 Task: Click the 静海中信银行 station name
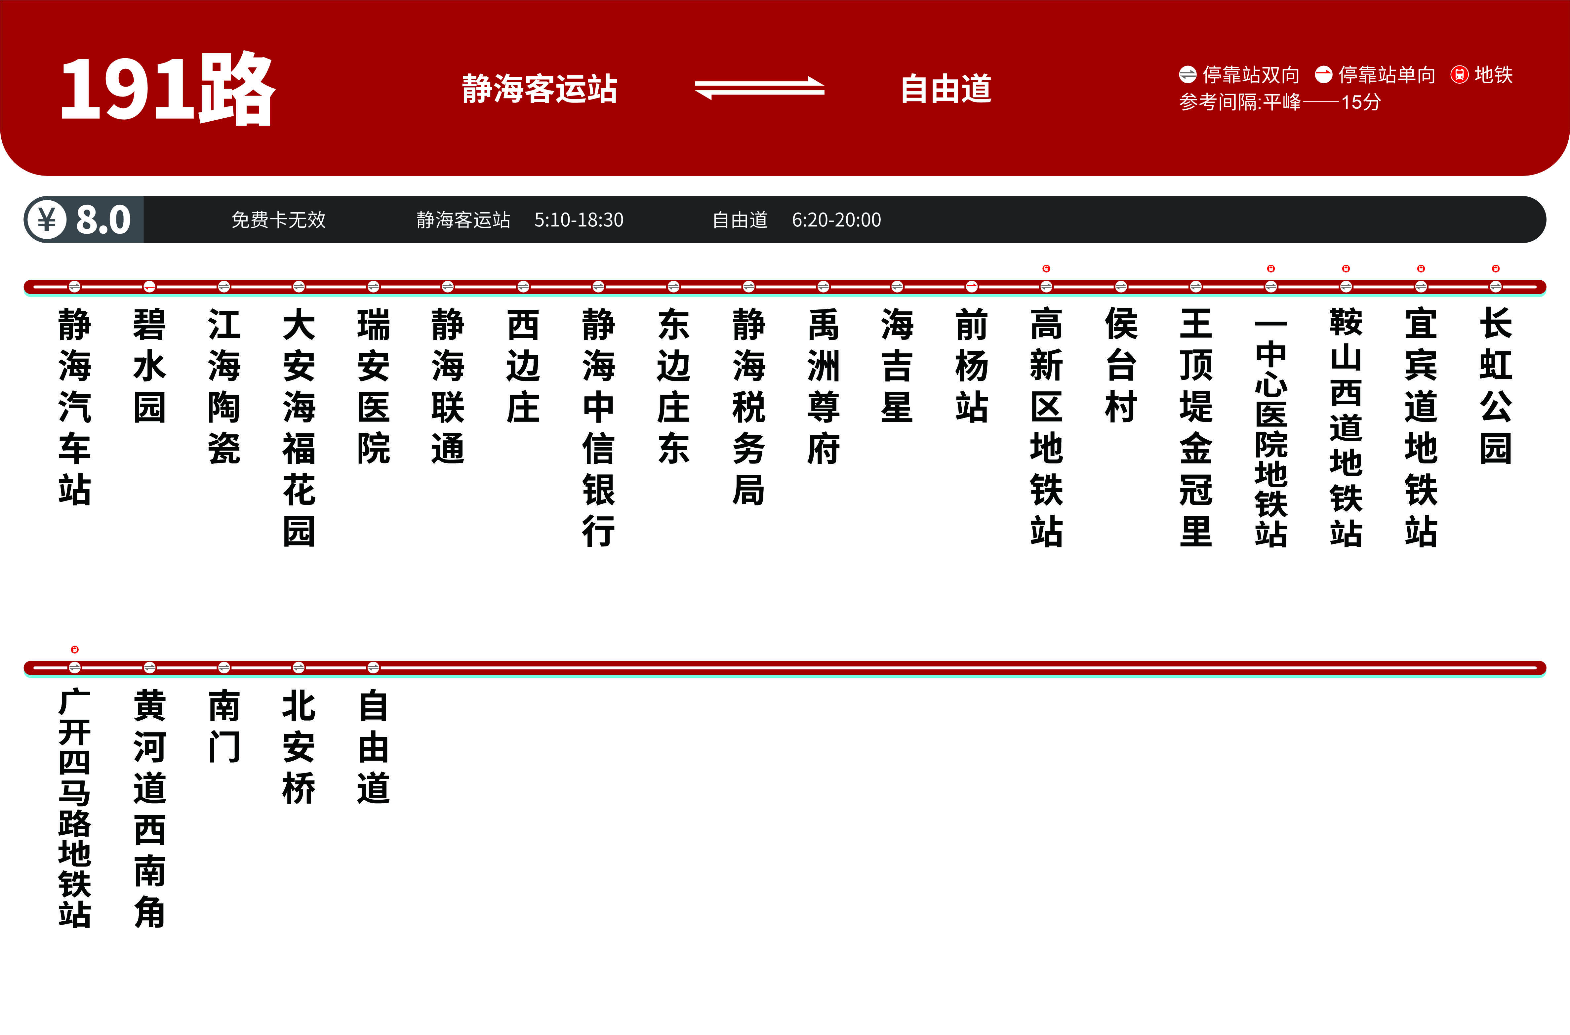(x=599, y=427)
